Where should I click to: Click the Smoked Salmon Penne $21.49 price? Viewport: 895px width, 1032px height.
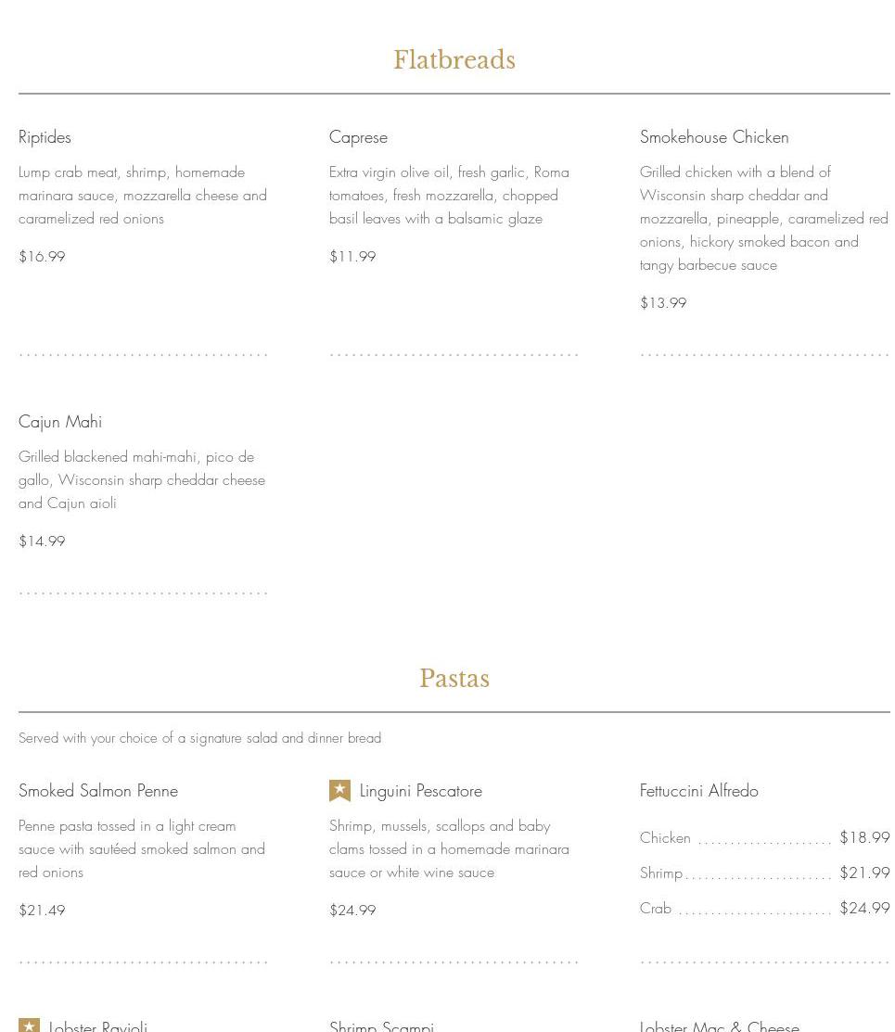click(42, 911)
